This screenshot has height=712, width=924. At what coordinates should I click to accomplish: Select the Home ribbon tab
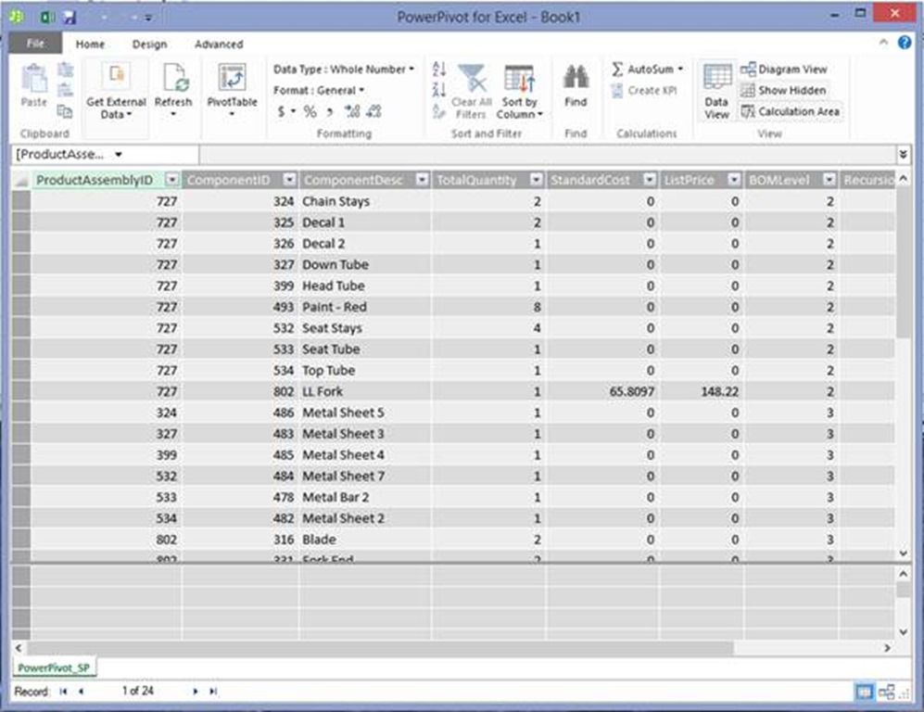[x=90, y=44]
